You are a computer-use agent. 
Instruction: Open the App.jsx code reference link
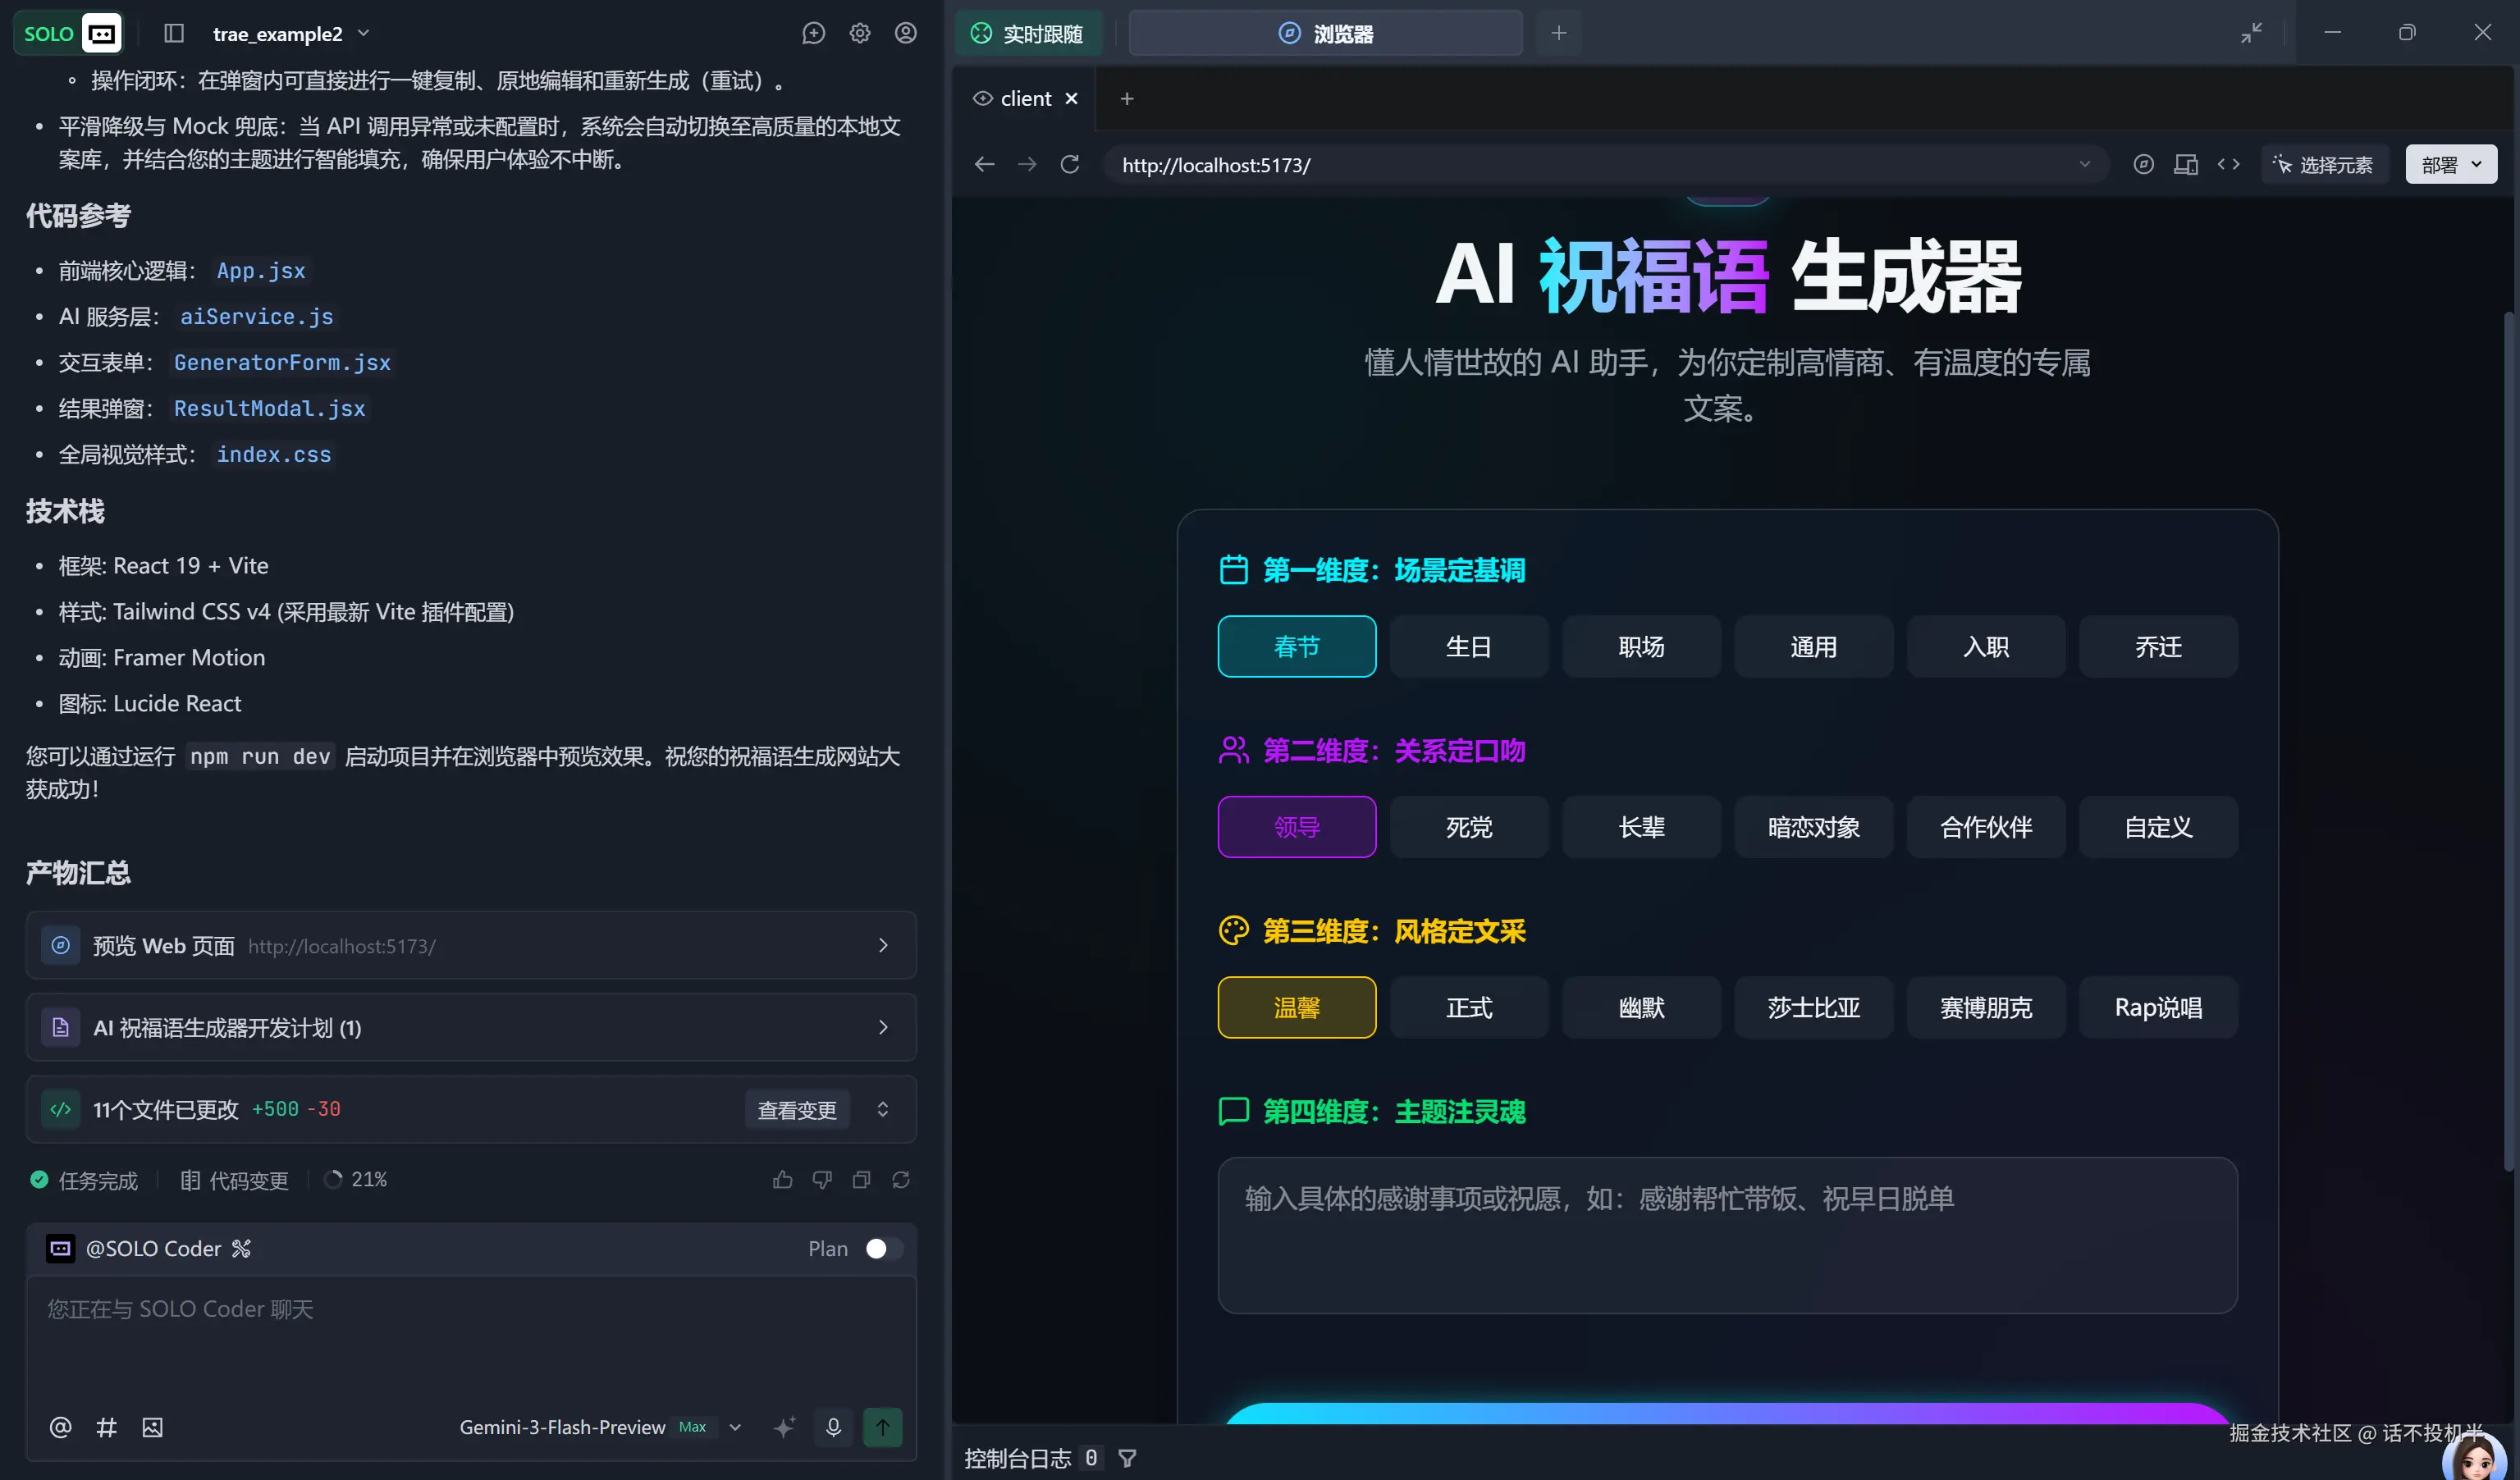pyautogui.click(x=261, y=270)
